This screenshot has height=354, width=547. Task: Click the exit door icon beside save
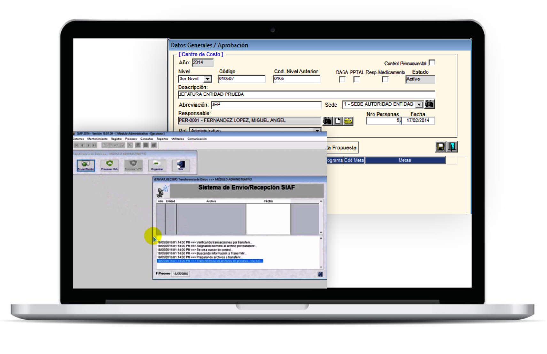pos(452,147)
